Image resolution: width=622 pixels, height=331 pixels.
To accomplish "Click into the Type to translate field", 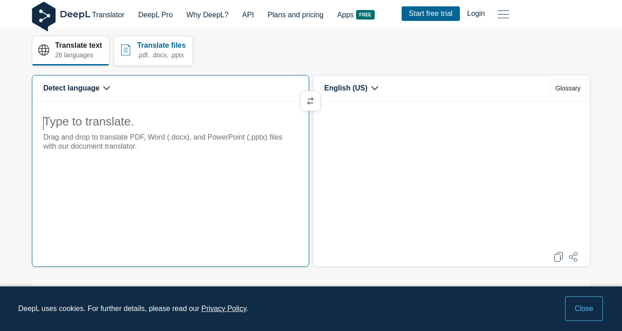I will [x=170, y=184].
